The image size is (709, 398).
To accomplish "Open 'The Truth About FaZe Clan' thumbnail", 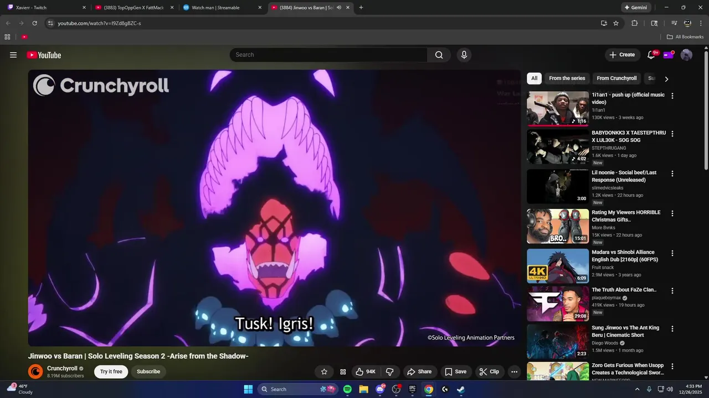I will (558, 303).
